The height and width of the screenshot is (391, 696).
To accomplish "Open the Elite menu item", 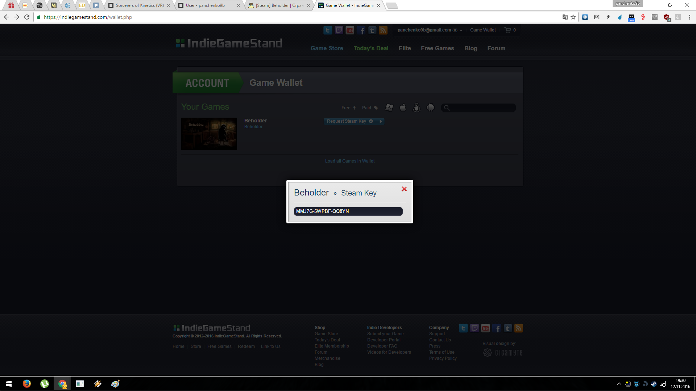I will click(x=405, y=49).
